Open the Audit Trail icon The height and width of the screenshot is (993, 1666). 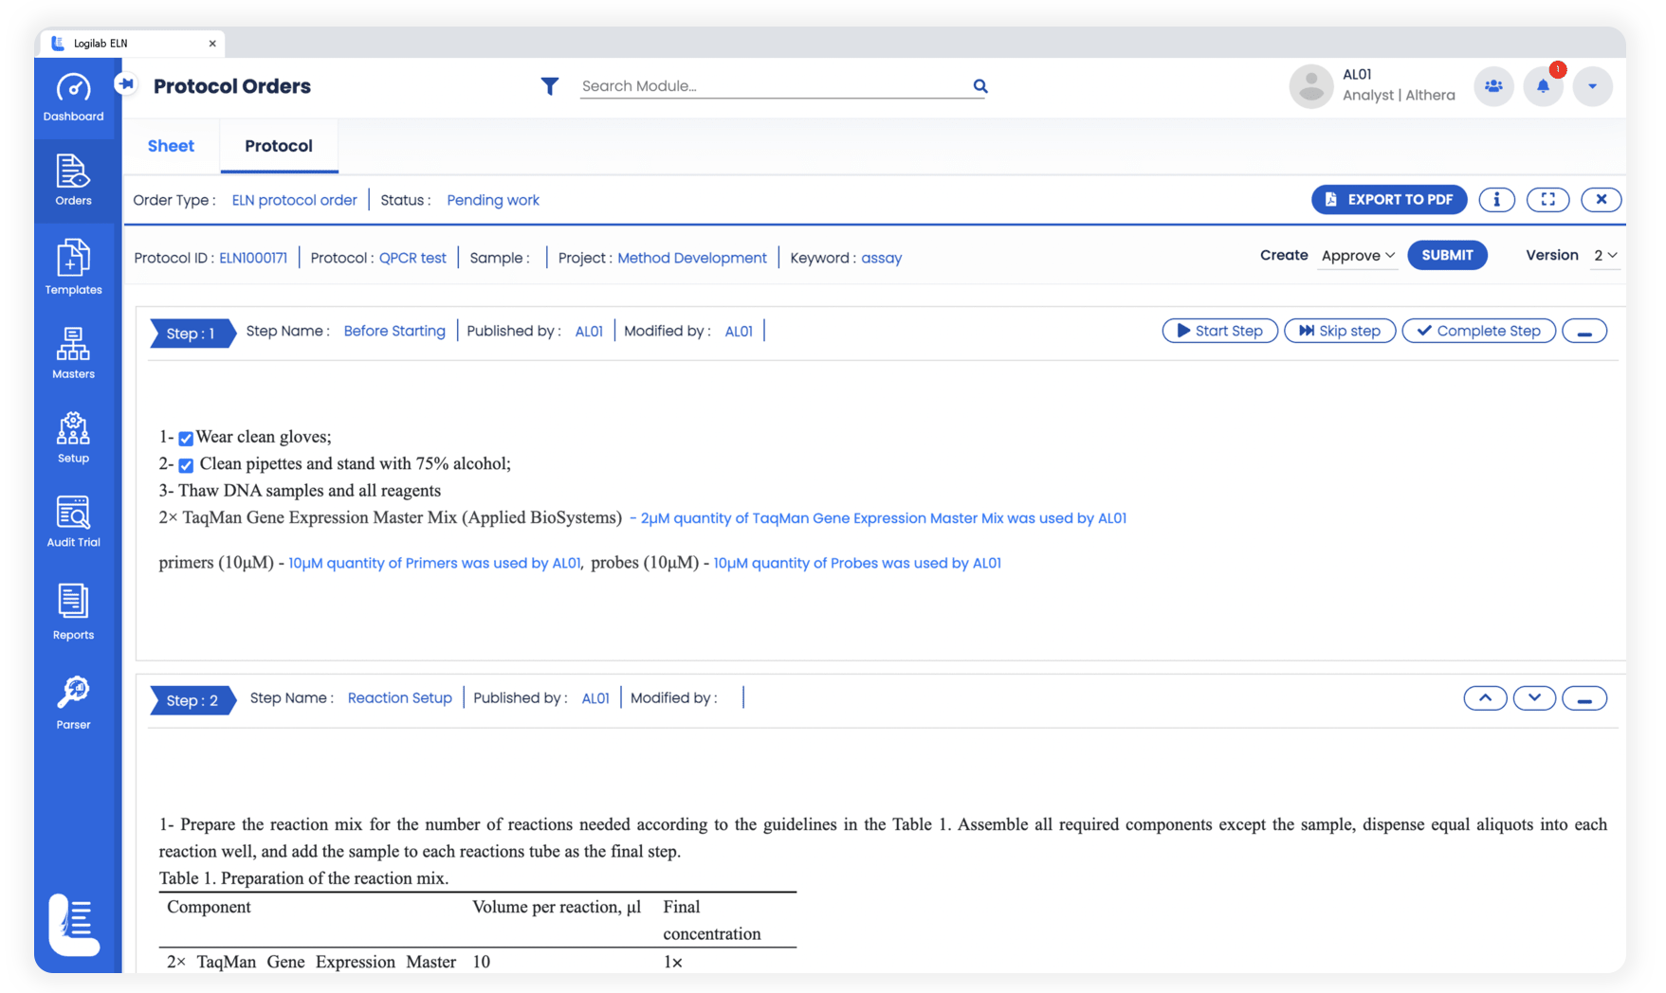pos(73,521)
